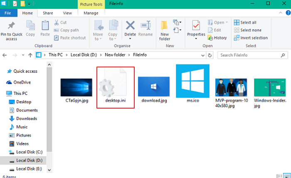Screen dimensions: 291x178
Task: Click the Open ribbon option
Action: point(216,22)
